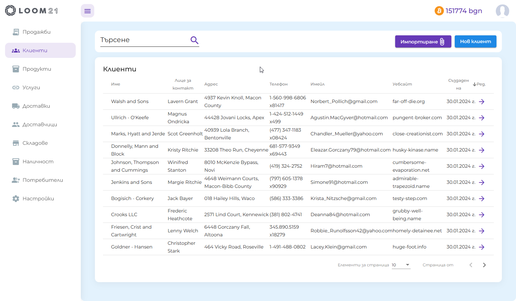516x301 pixels.
Task: Click the hamburger menu toggle button
Action: click(88, 11)
